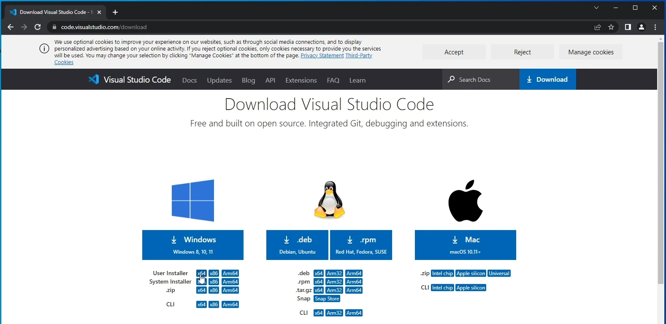Click the Search Docs magnifier icon
Image resolution: width=666 pixels, height=324 pixels.
(x=451, y=79)
